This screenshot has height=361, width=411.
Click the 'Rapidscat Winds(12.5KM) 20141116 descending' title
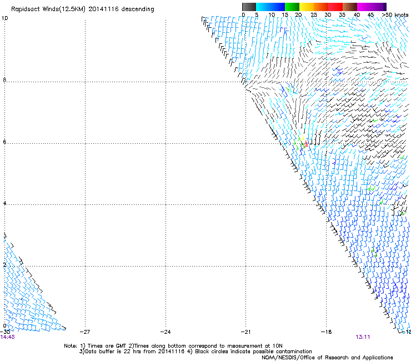tap(83, 9)
